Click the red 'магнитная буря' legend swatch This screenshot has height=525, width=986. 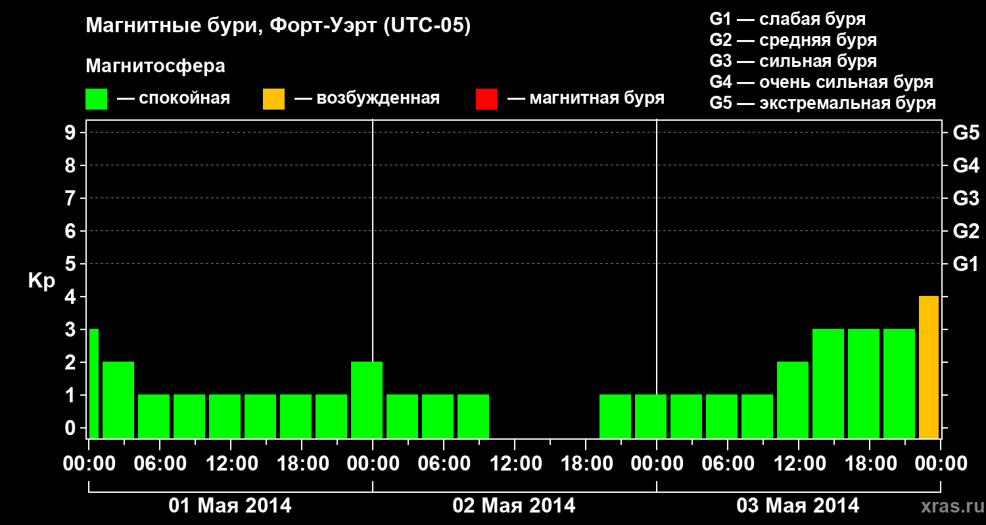click(486, 99)
